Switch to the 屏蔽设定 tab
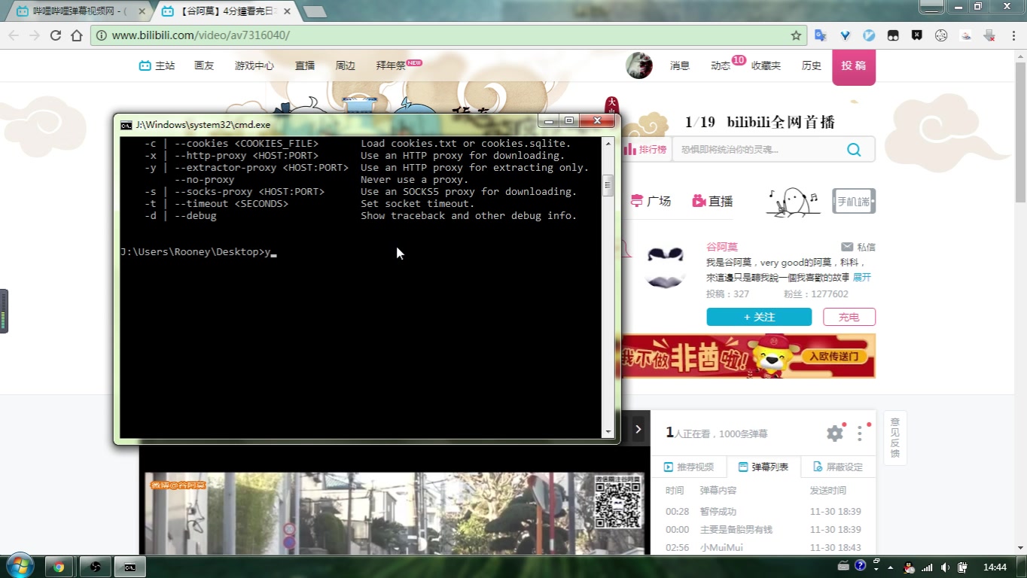 click(838, 467)
